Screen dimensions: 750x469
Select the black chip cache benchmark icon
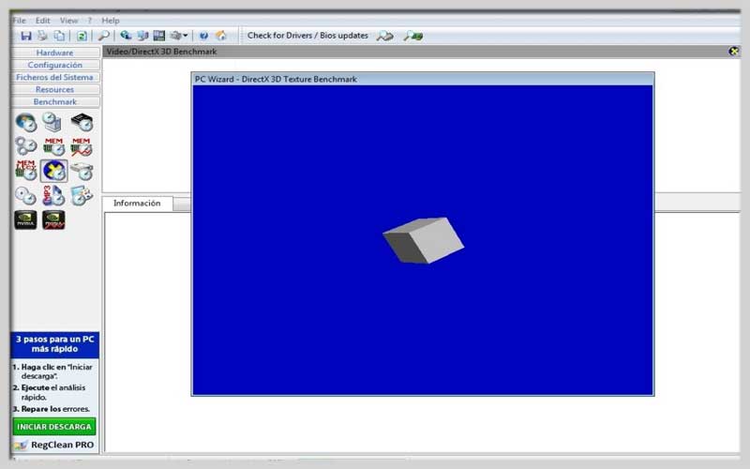[x=82, y=122]
